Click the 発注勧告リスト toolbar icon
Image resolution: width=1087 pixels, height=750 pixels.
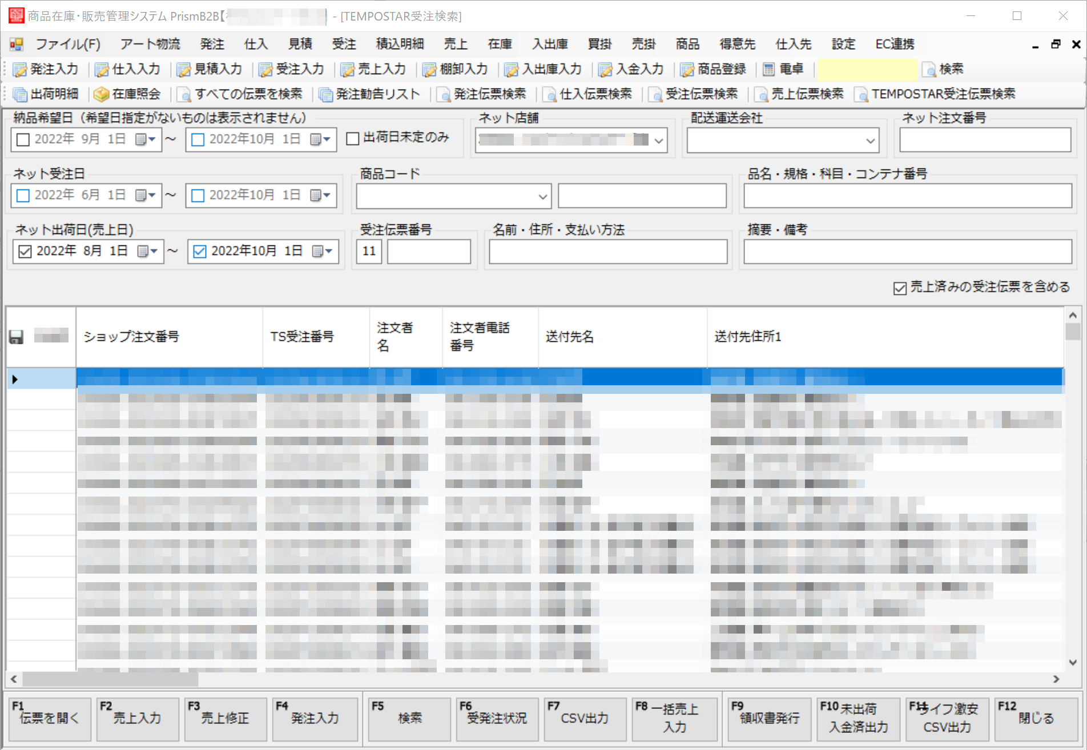325,94
